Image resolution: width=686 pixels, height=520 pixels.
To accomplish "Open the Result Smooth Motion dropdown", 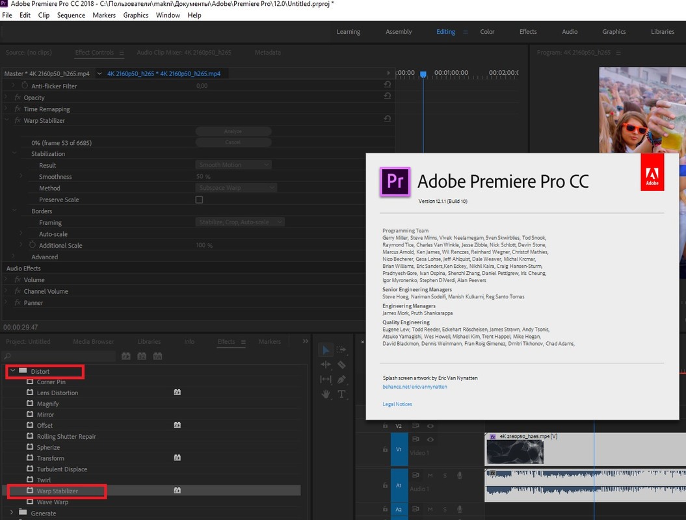I will 233,165.
